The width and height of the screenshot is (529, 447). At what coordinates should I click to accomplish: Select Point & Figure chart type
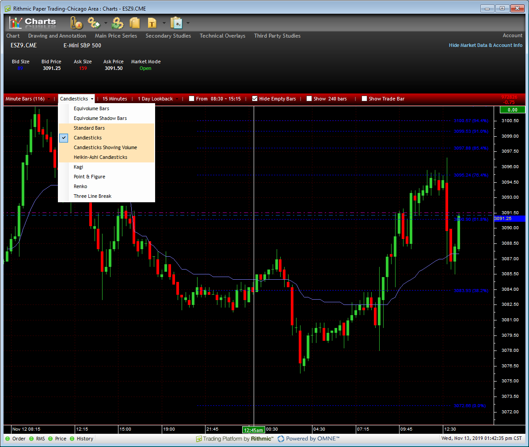pos(107,177)
